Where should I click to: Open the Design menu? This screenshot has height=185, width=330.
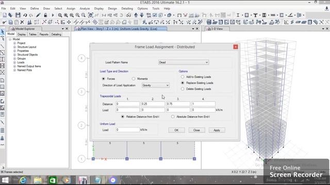[112, 9]
